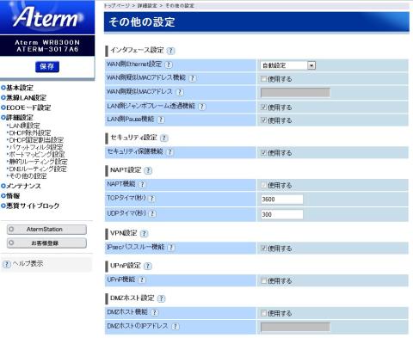
Task: Click help icon next to WAN側擬似MACアドレス
Action: pos(180,92)
